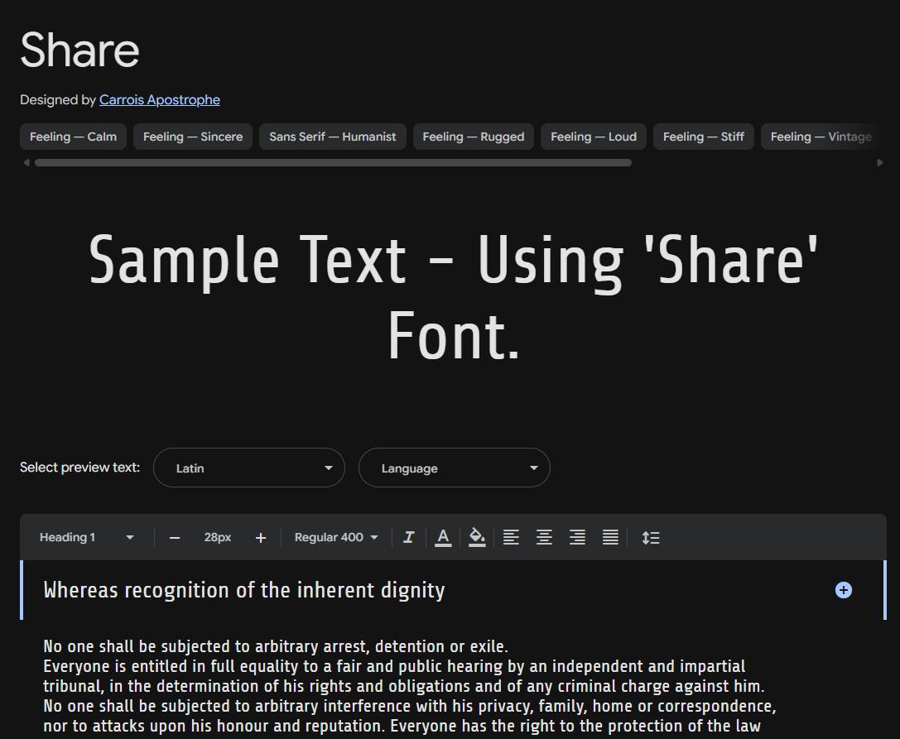Click the 'Select preview text:' label
Image resolution: width=900 pixels, height=739 pixels.
pos(79,467)
